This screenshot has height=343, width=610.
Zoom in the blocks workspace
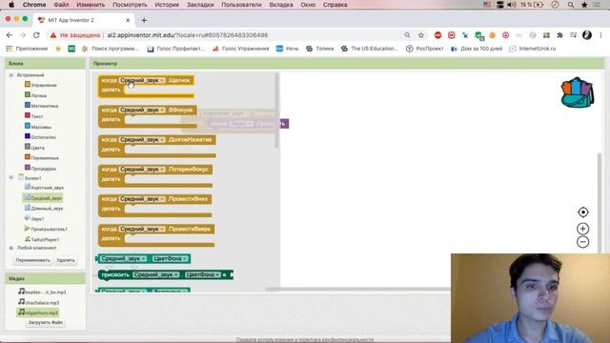[x=582, y=229]
